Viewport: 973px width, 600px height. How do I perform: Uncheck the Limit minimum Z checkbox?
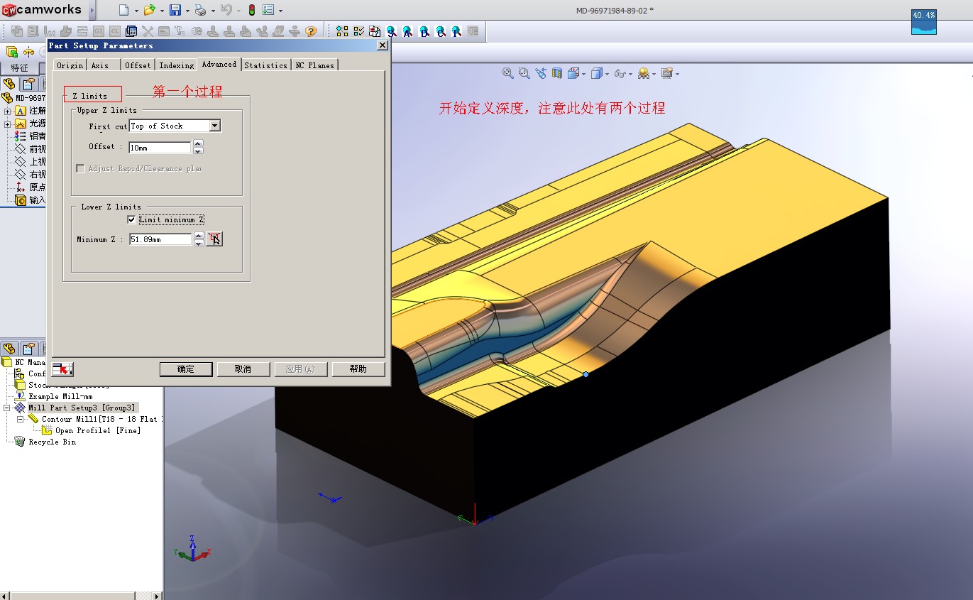(131, 219)
